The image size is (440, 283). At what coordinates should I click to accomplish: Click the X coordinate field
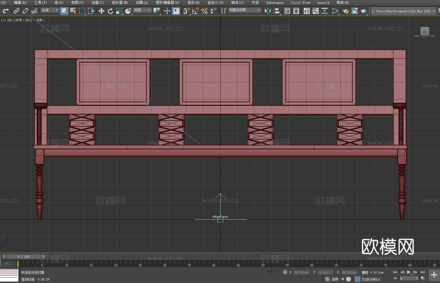click(x=301, y=272)
